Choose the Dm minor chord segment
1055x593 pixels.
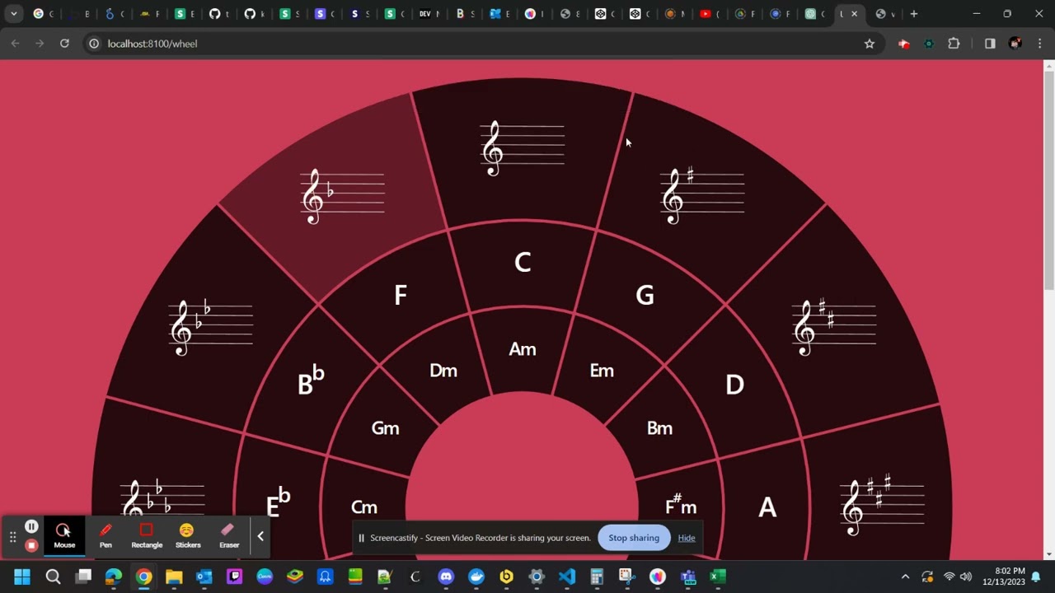point(443,371)
